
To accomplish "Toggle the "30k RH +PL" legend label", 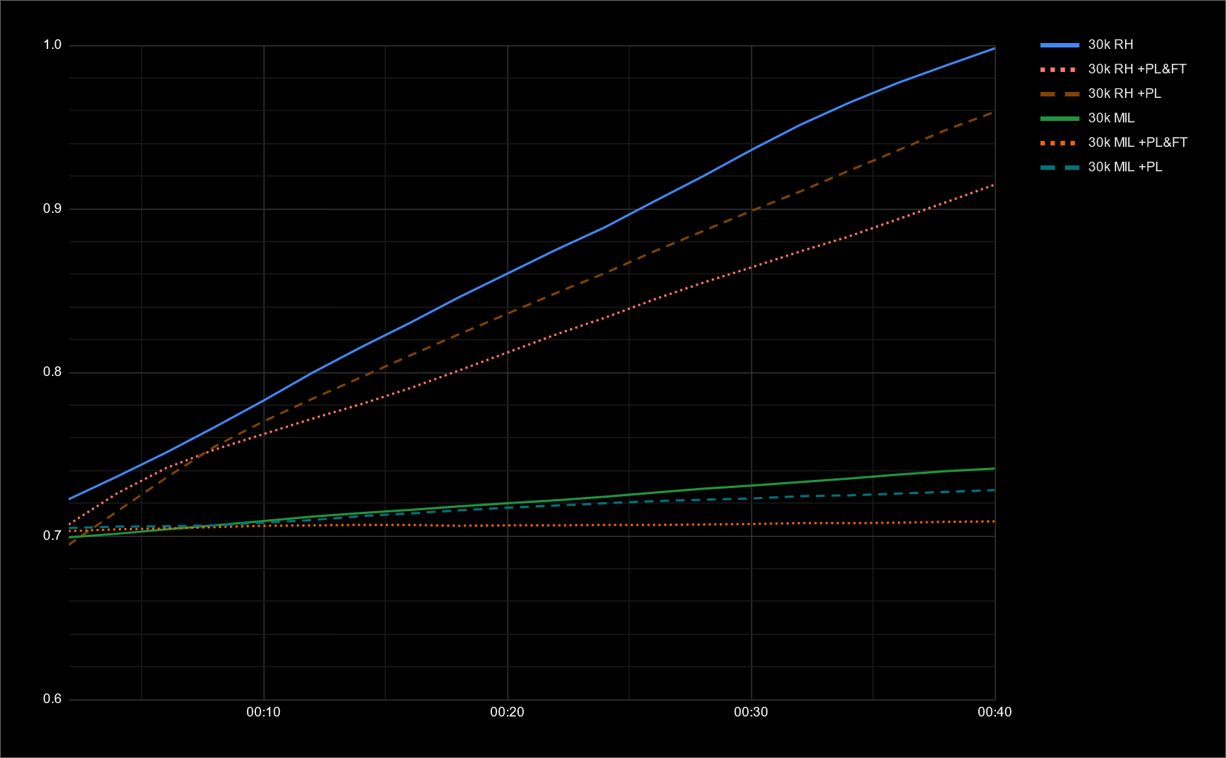I will 1124,94.
